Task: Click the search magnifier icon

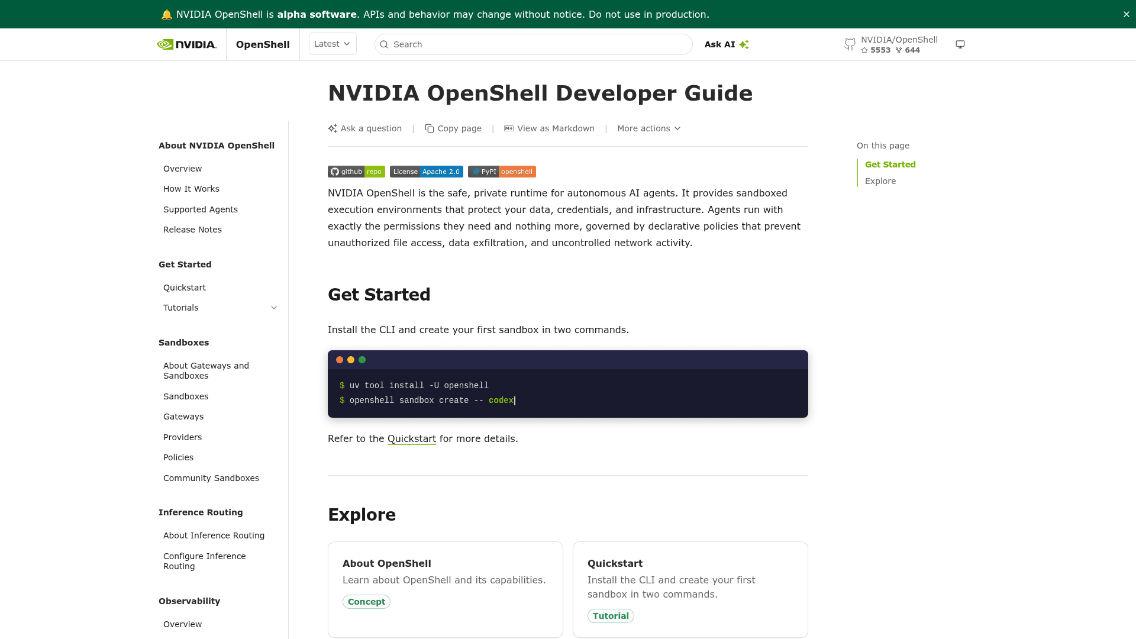Action: pos(384,44)
